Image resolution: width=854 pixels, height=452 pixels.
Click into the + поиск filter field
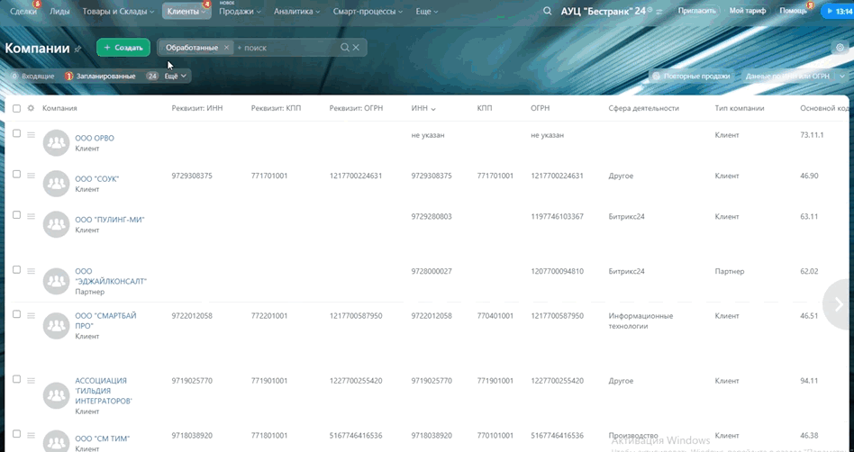[x=284, y=48]
